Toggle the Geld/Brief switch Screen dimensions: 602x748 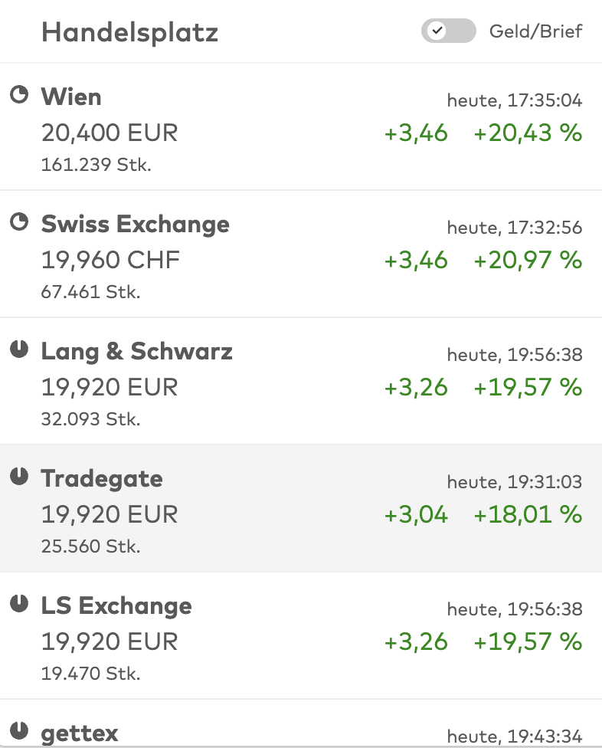[x=449, y=31]
